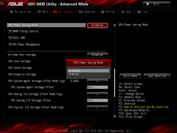
Task: Click CPU Analog I/O Voltage Offset Auto field
Action: tap(97, 100)
